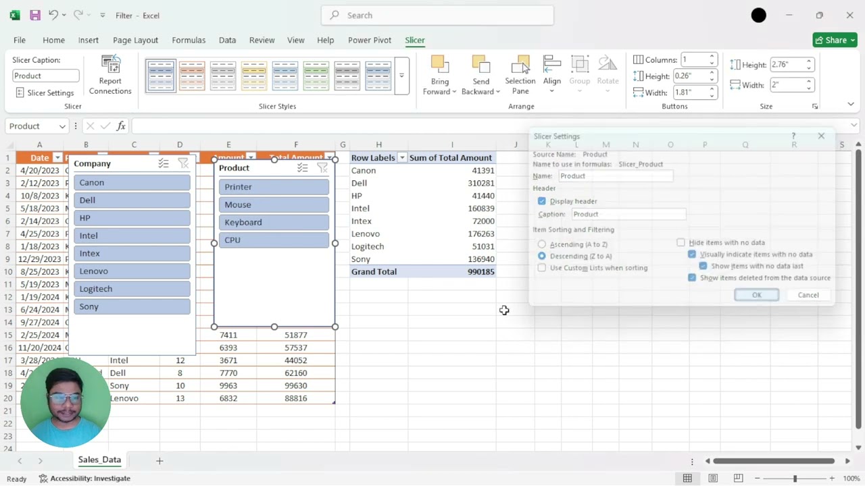Click the zoom slider handle
This screenshot has width=865, height=486.
click(795, 479)
